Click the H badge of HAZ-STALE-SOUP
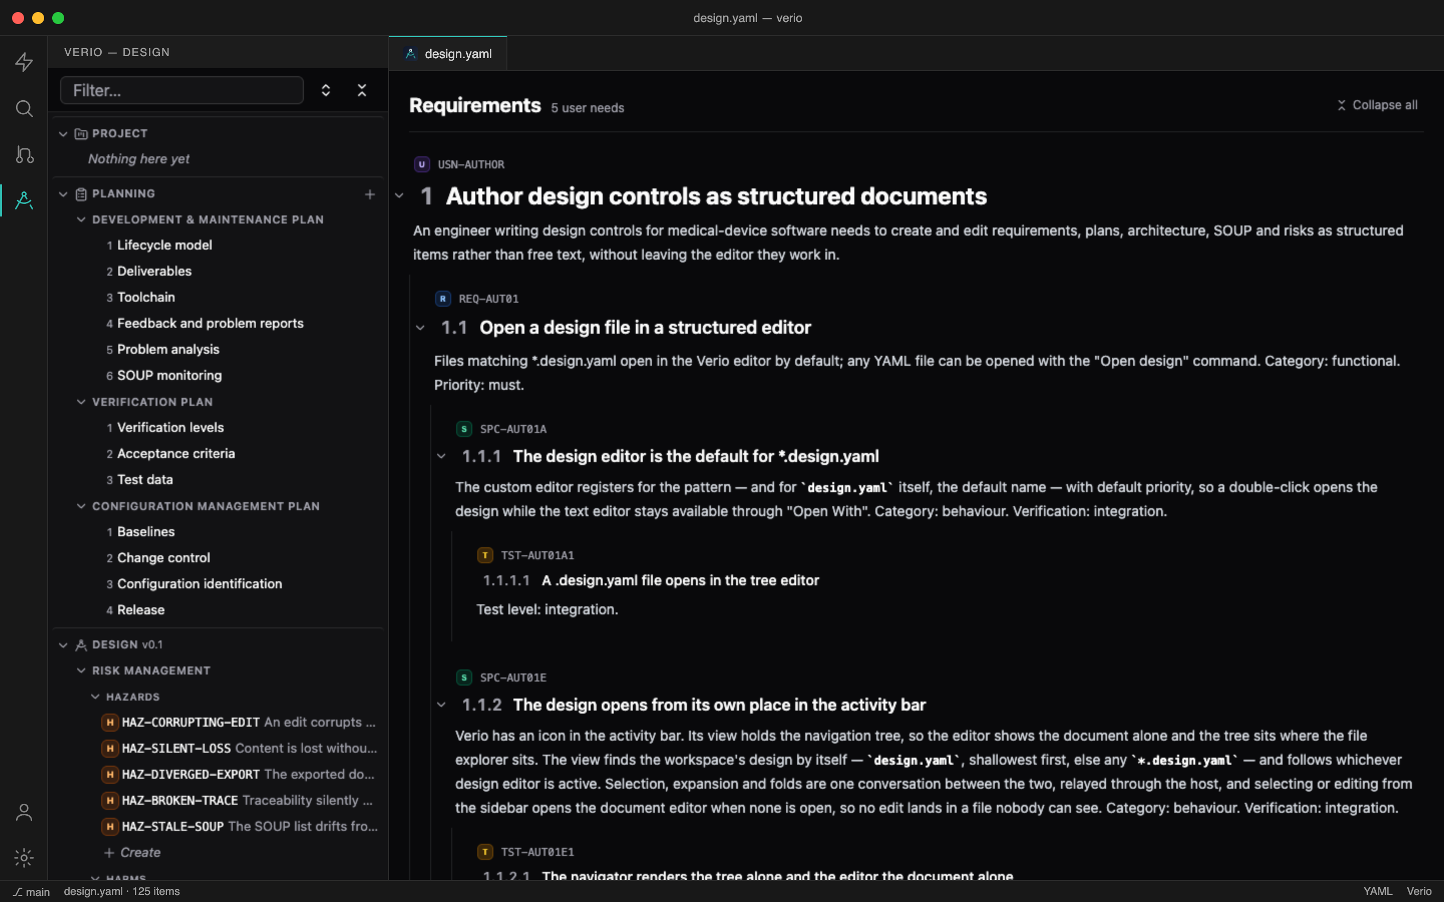Image resolution: width=1444 pixels, height=902 pixels. pyautogui.click(x=110, y=826)
